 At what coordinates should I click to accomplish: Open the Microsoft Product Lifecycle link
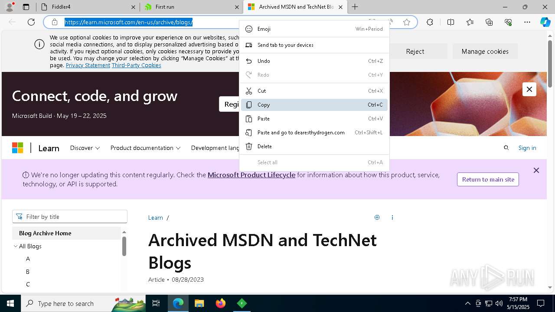pyautogui.click(x=251, y=175)
